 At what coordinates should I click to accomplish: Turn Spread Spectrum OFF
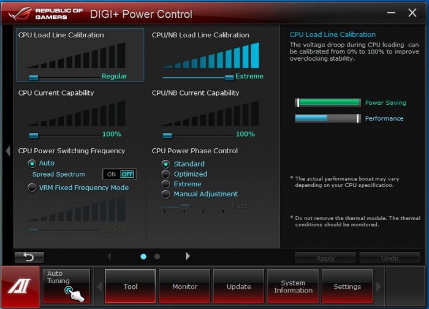point(127,174)
